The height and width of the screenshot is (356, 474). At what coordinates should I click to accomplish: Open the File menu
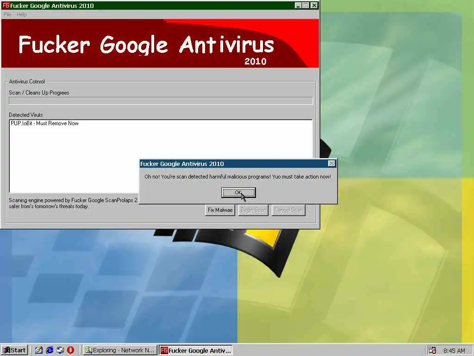pyautogui.click(x=7, y=14)
